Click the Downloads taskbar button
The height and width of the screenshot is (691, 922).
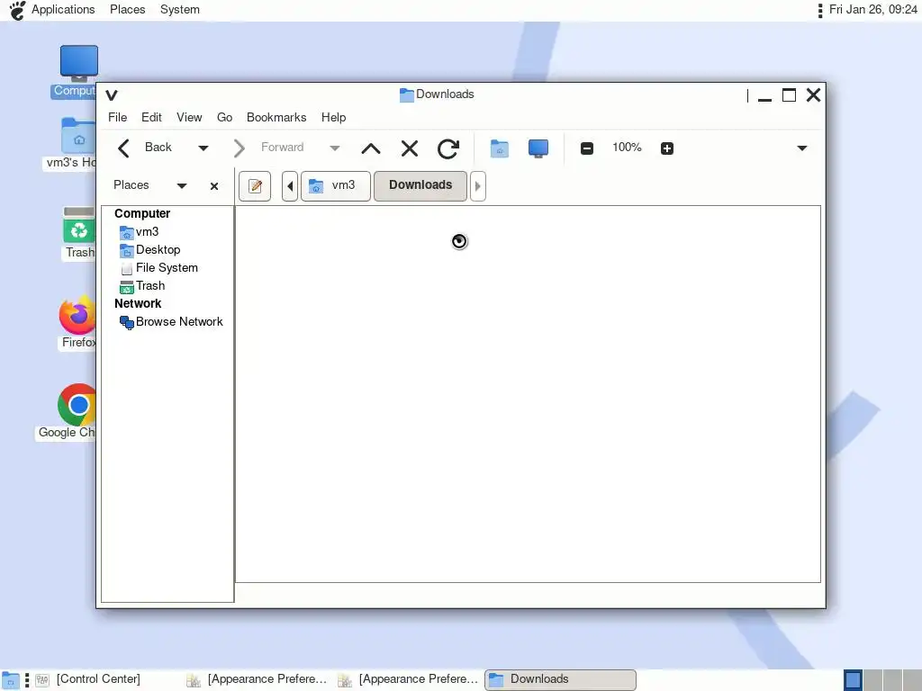(560, 680)
